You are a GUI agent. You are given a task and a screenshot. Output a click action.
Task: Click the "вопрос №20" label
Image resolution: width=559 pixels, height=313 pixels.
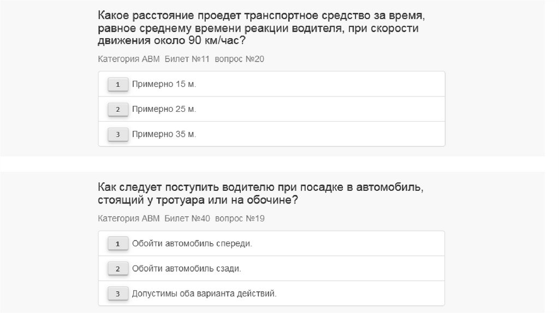[240, 59]
